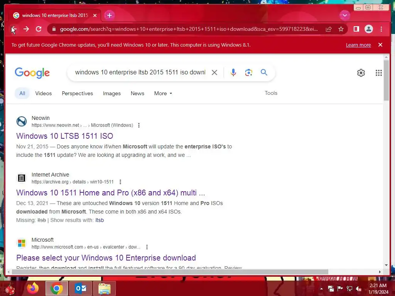The height and width of the screenshot is (296, 395).
Task: Open the Chrome profile avatar
Action: pyautogui.click(x=368, y=29)
